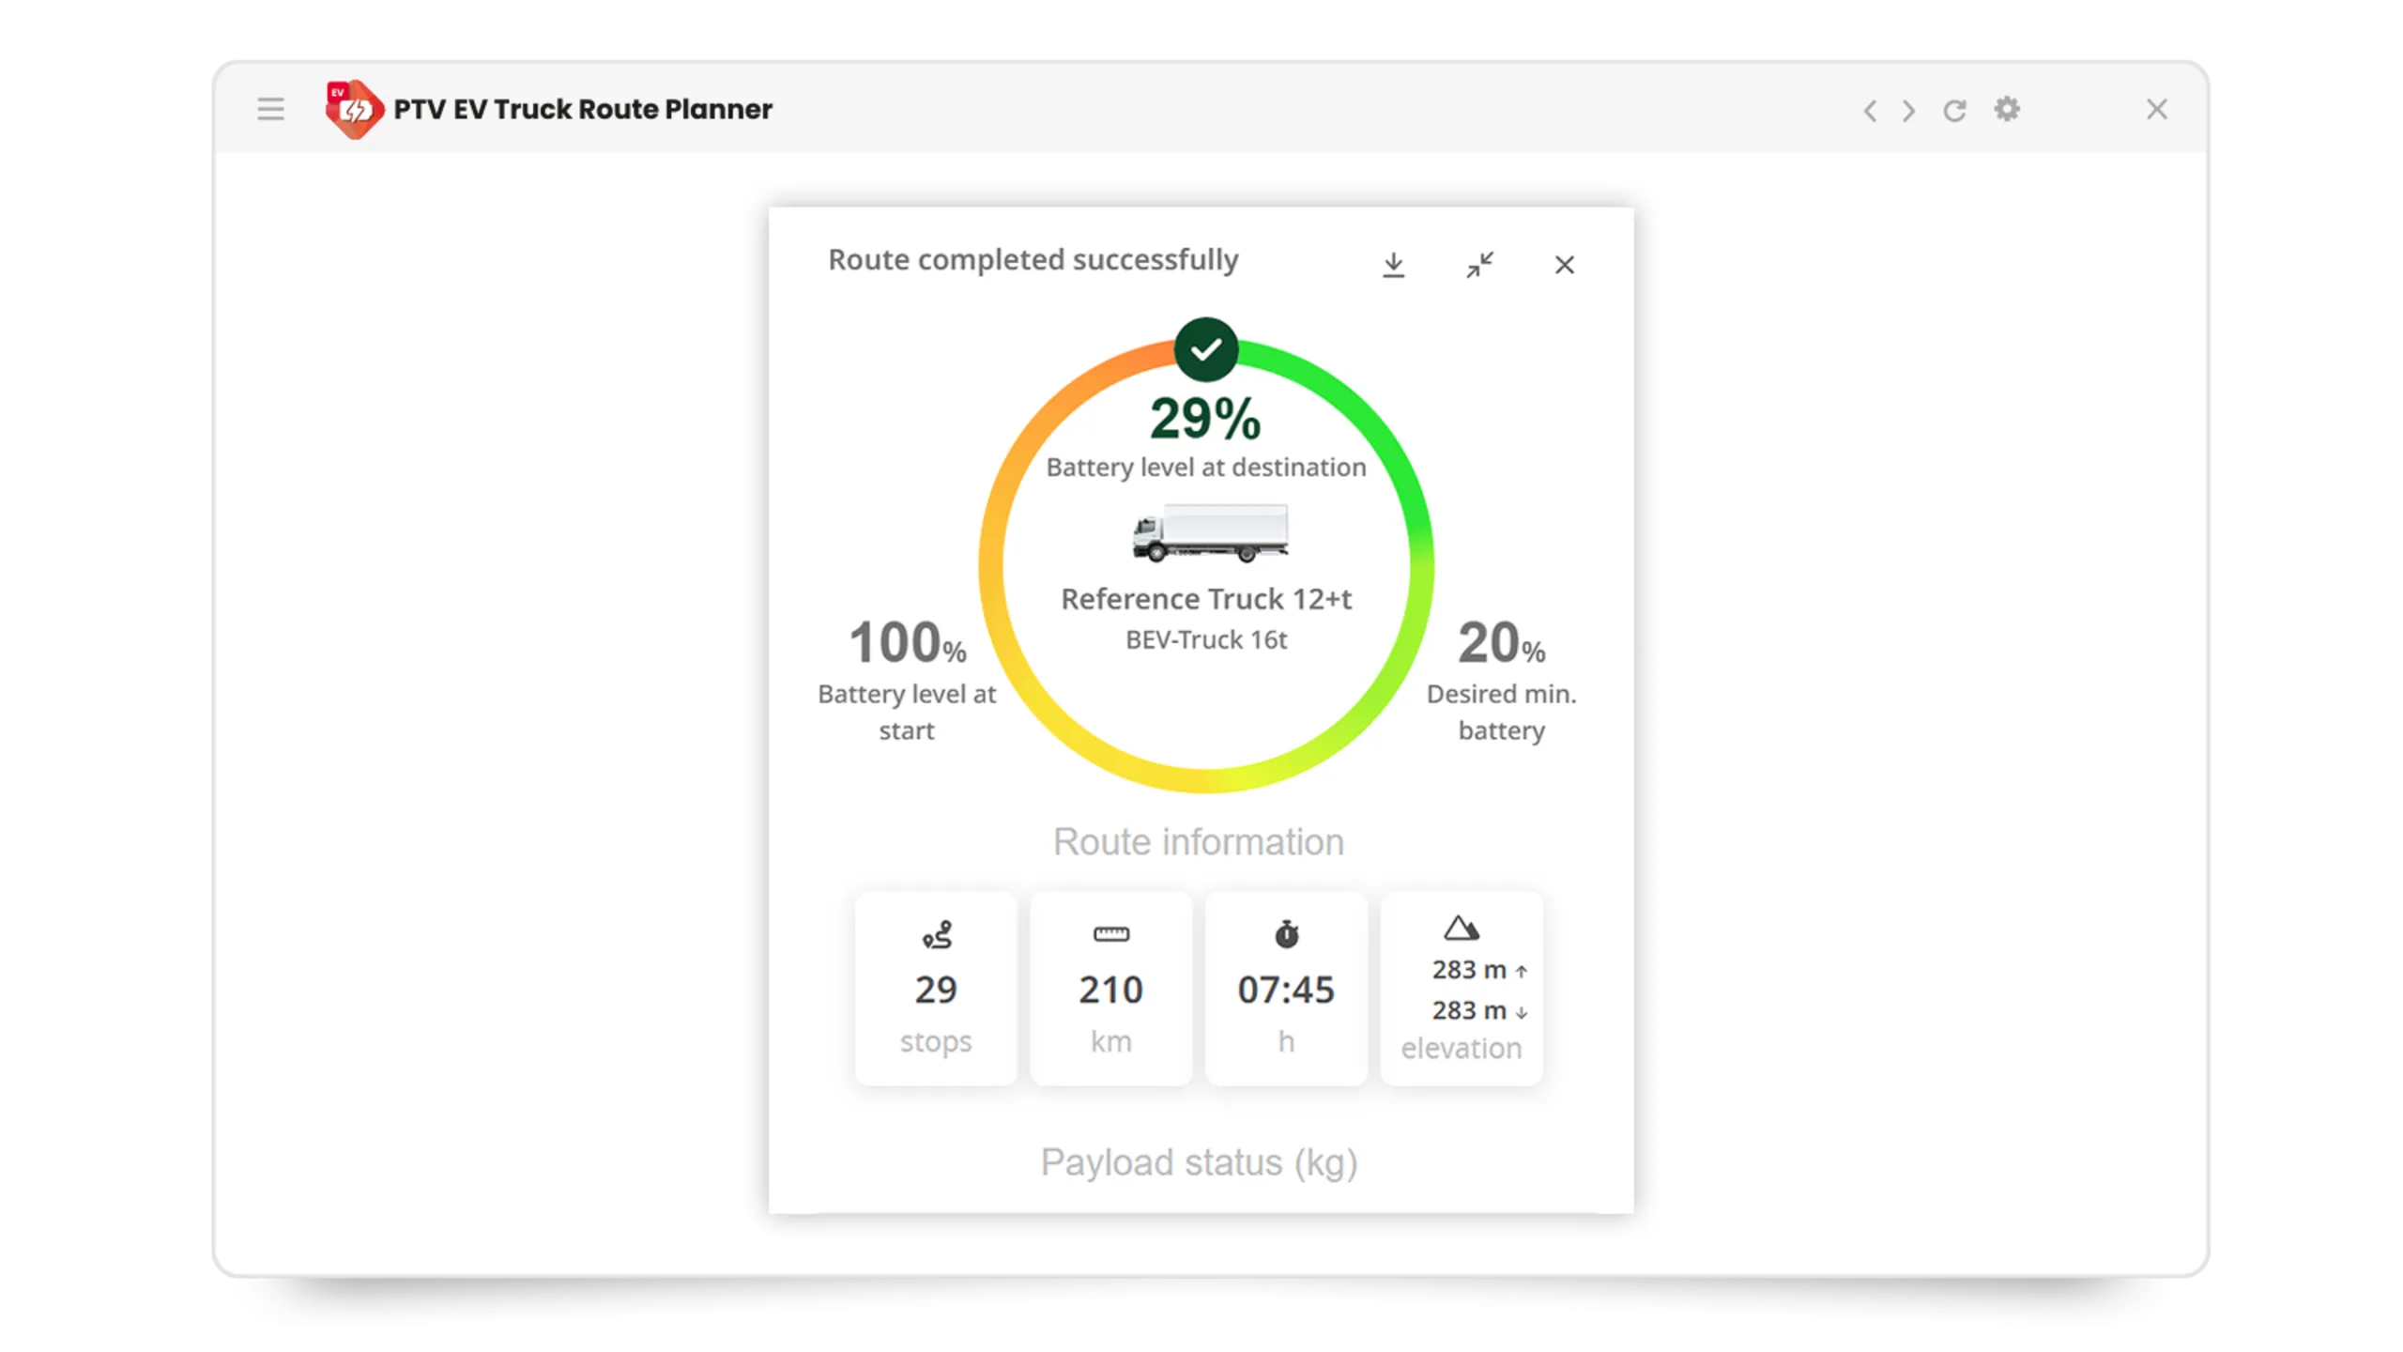Viewport: 2403px width, 1352px height.
Task: Go back with the left arrow
Action: (1870, 111)
